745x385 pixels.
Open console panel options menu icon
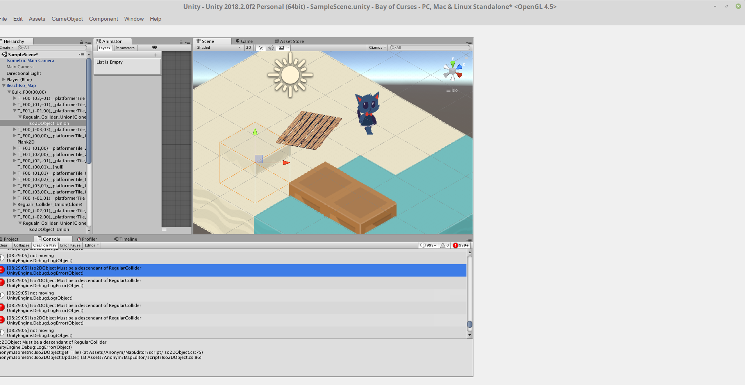point(469,240)
